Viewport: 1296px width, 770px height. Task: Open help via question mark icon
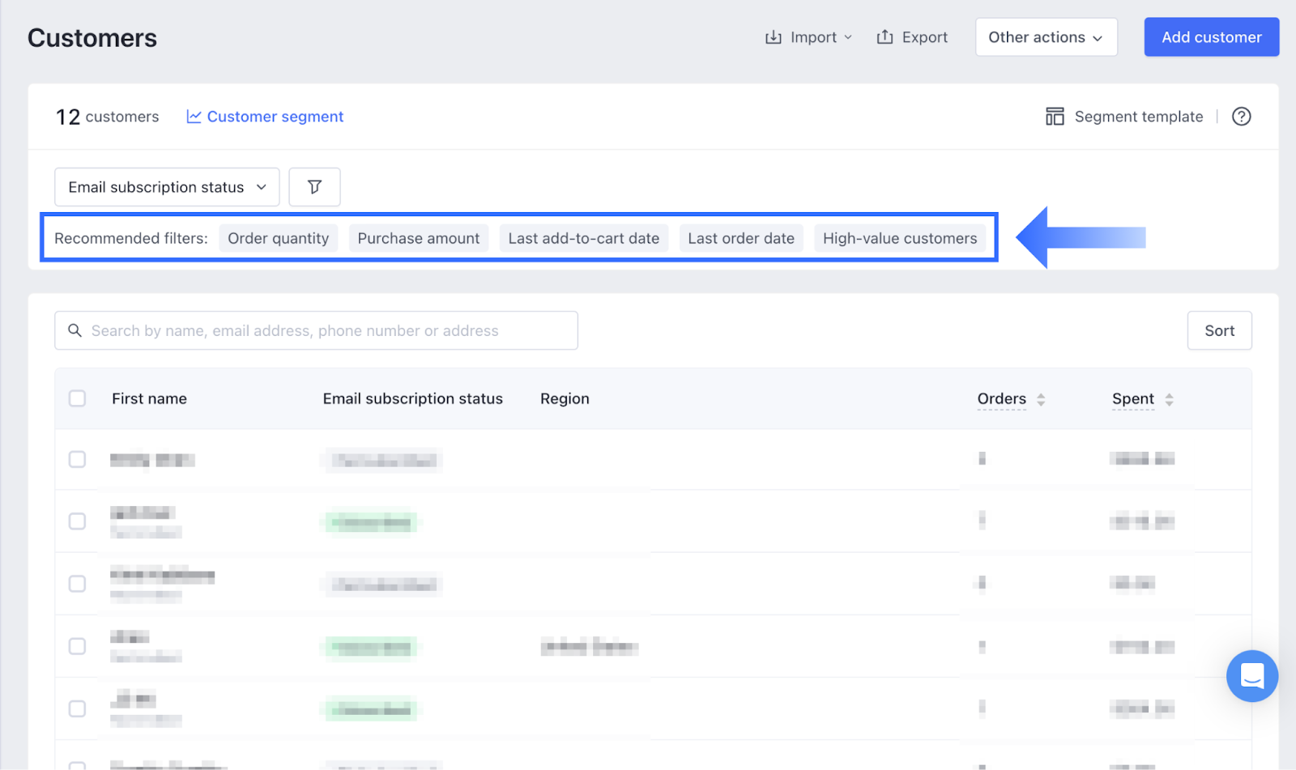[x=1241, y=117]
